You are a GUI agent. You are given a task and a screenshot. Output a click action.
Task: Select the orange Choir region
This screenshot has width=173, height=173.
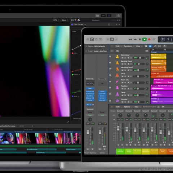[x=162, y=75]
